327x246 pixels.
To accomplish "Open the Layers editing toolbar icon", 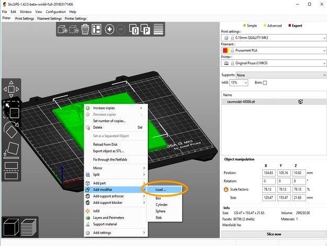I will pos(158,30).
